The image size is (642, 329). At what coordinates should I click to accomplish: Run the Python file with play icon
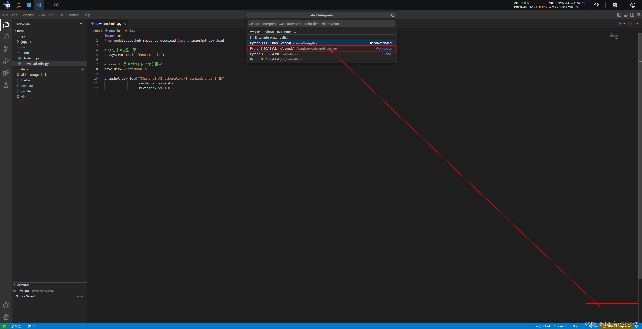click(x=619, y=24)
